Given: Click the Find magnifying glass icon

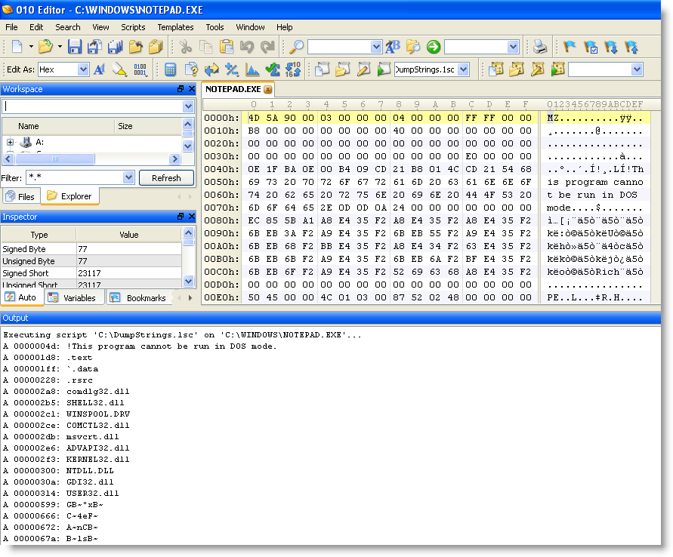Looking at the screenshot, I should [x=297, y=47].
